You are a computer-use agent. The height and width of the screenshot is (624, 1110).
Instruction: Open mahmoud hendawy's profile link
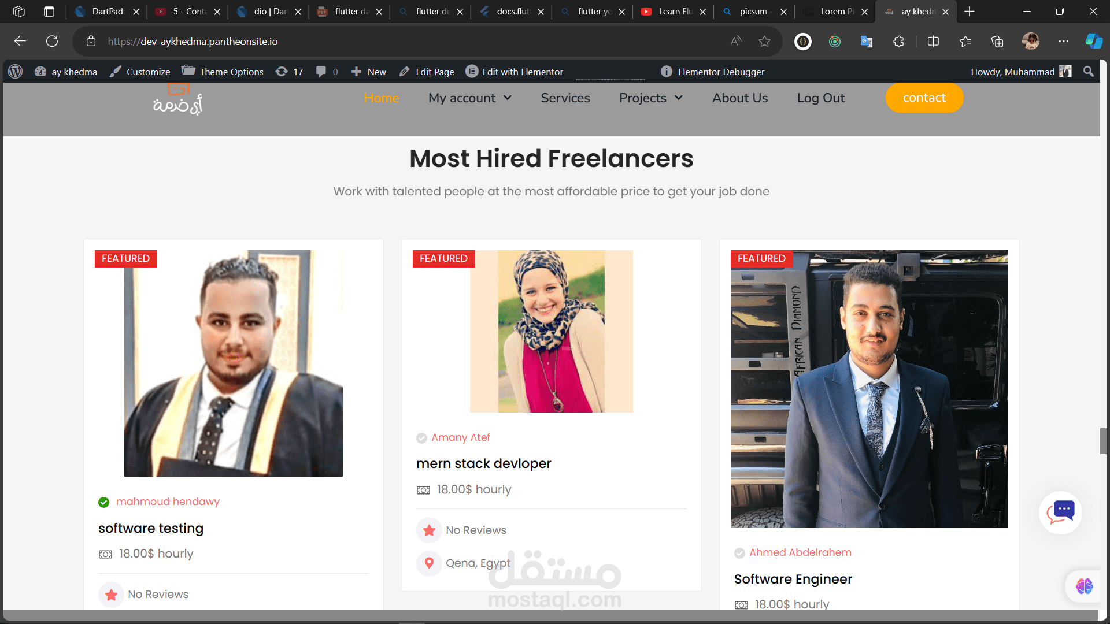[x=168, y=502]
